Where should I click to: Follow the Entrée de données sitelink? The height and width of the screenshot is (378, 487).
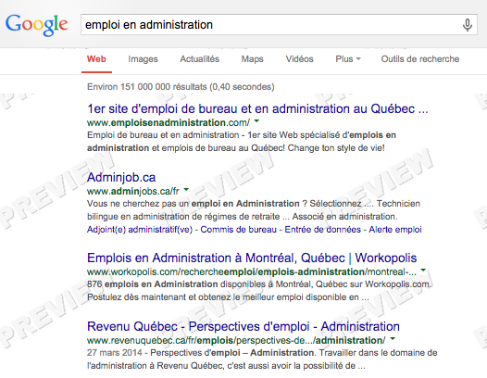[x=323, y=230]
